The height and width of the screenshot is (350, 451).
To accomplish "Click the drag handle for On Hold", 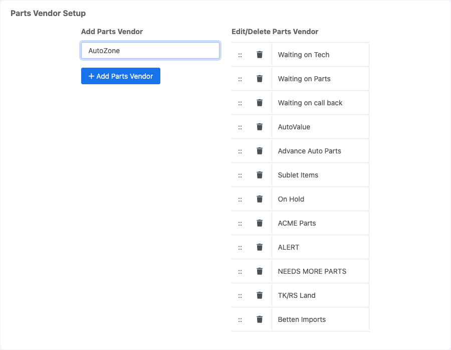I will coord(240,200).
